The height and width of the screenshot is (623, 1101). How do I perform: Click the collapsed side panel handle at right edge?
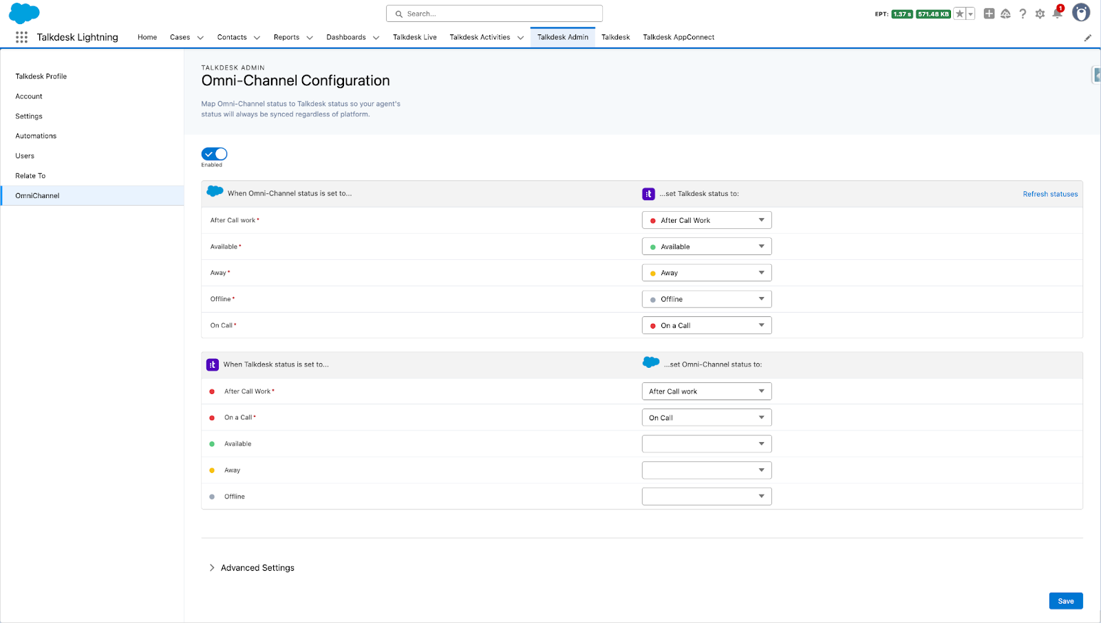(x=1097, y=75)
